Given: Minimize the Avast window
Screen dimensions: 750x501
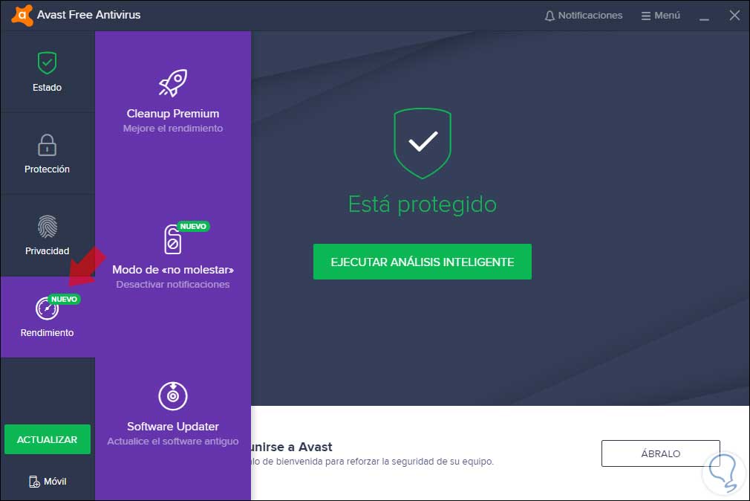Looking at the screenshot, I should [x=704, y=16].
